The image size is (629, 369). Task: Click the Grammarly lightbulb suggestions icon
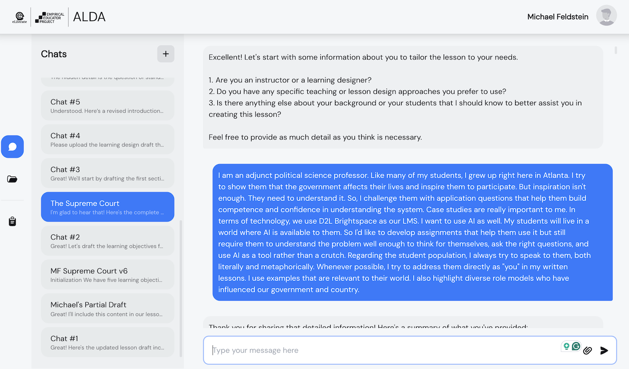pos(566,346)
